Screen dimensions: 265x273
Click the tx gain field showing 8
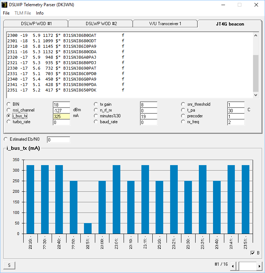(149, 105)
